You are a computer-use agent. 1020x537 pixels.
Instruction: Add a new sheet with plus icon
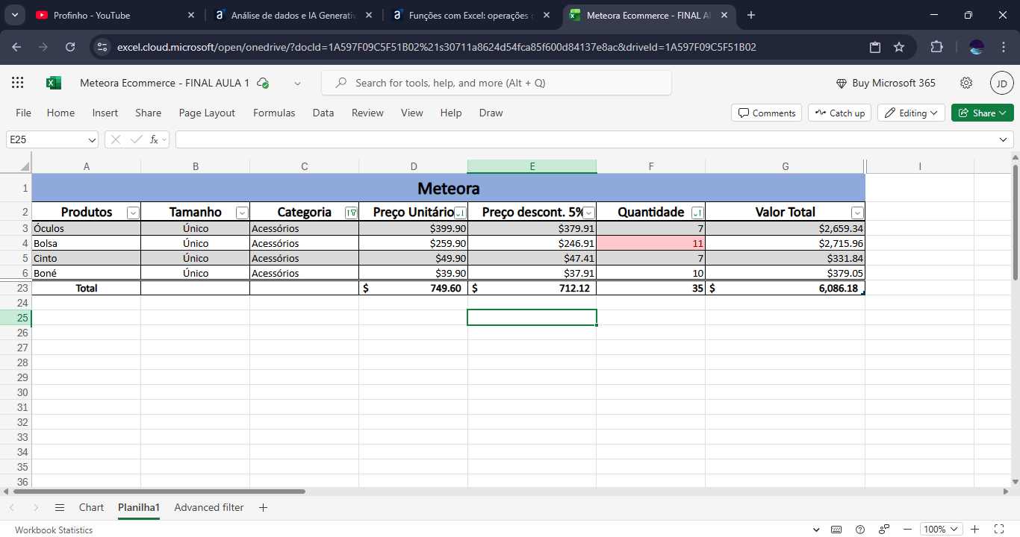click(x=263, y=508)
